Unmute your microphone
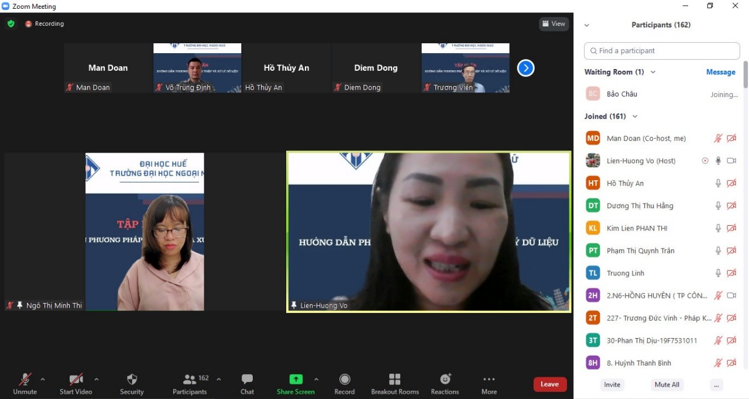Screen dimensions: 749x399 (x=25, y=384)
